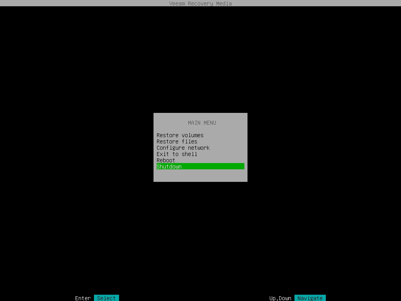Click the Enter key hint label
The height and width of the screenshot is (301, 401).
pyautogui.click(x=83, y=298)
